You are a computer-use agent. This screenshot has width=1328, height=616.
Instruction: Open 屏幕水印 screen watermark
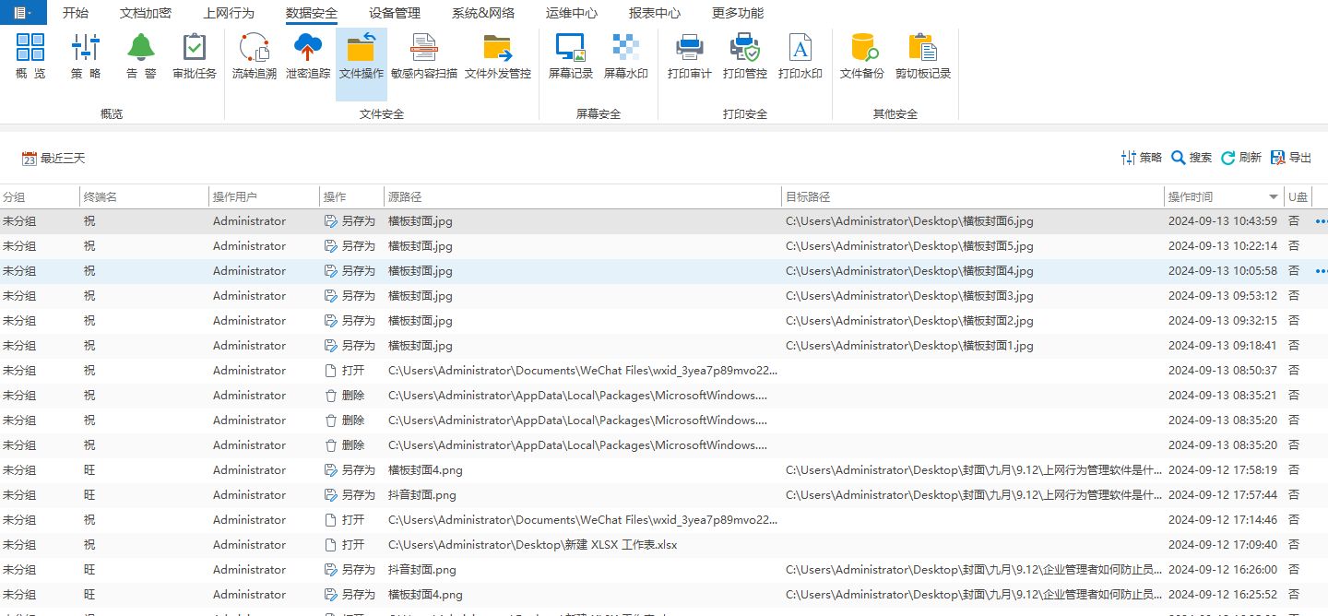tap(626, 56)
